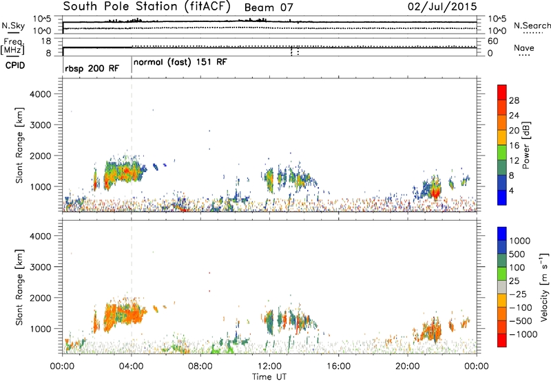The height and width of the screenshot is (381, 551).
Task: Click the 'N.Sky' legend label
Action: click(x=13, y=25)
